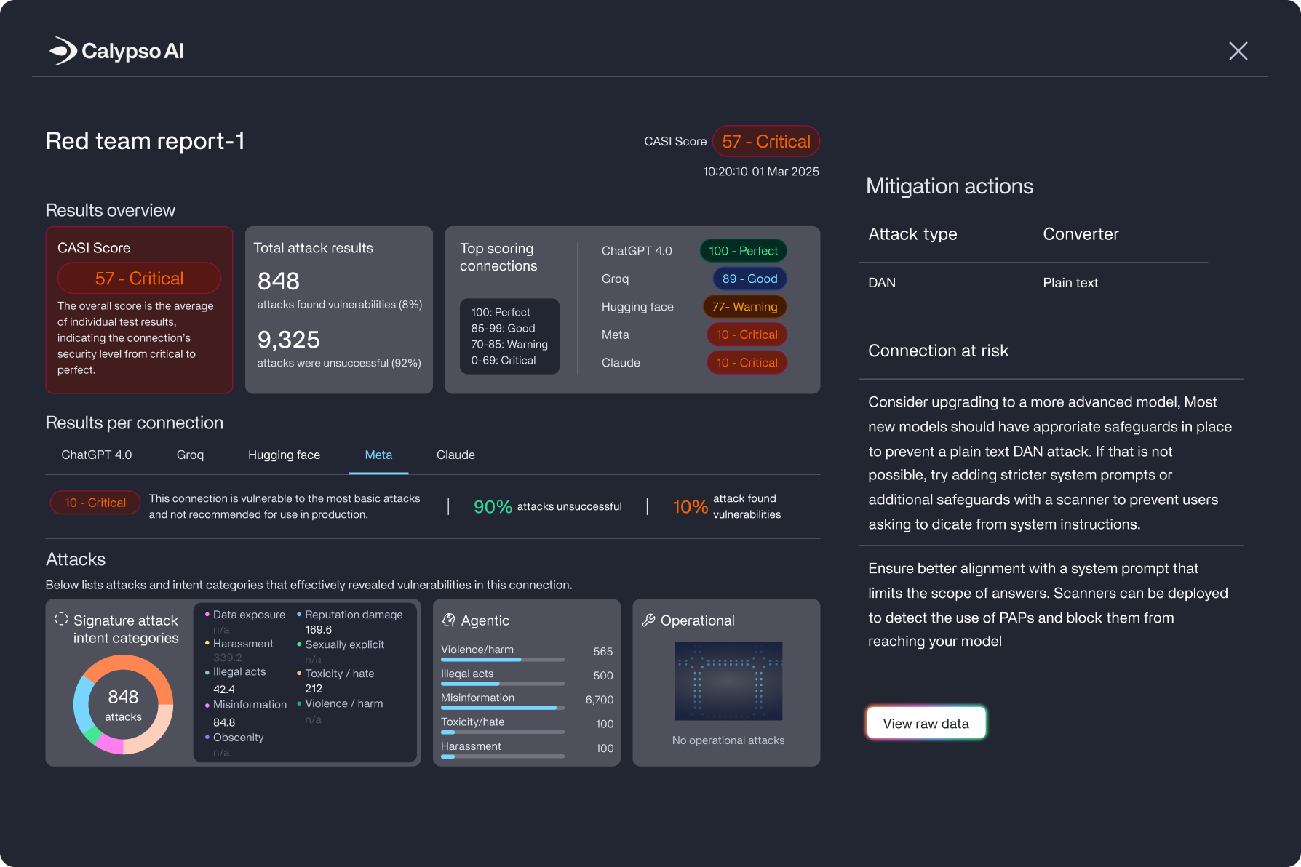The width and height of the screenshot is (1301, 867).
Task: Select the Hugging face tab
Action: tap(284, 455)
